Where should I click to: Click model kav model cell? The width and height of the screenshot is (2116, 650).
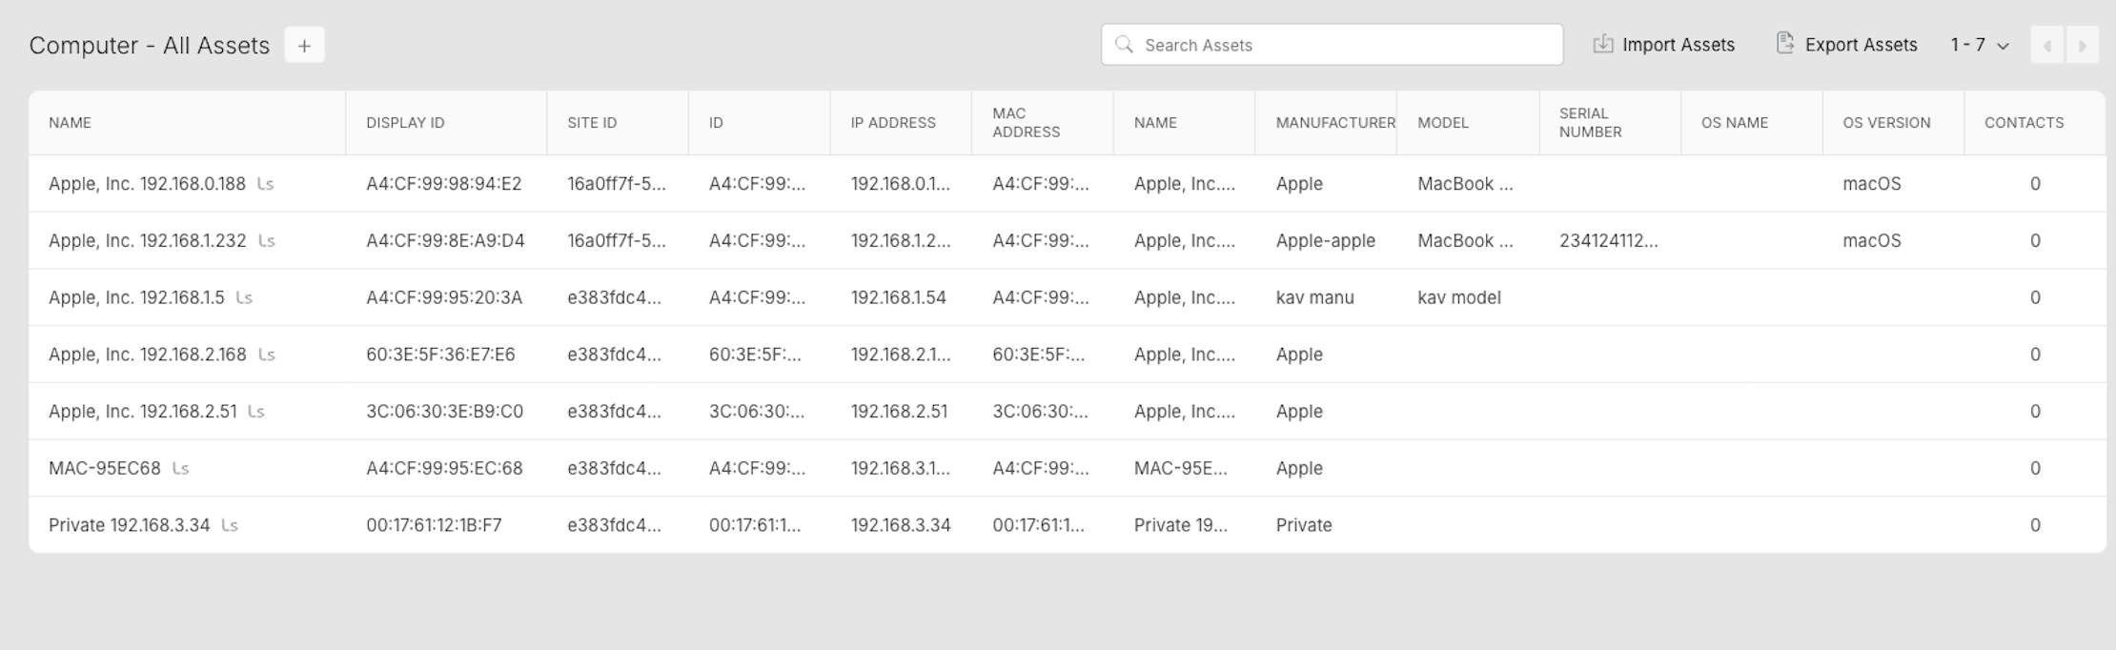[x=1459, y=297]
